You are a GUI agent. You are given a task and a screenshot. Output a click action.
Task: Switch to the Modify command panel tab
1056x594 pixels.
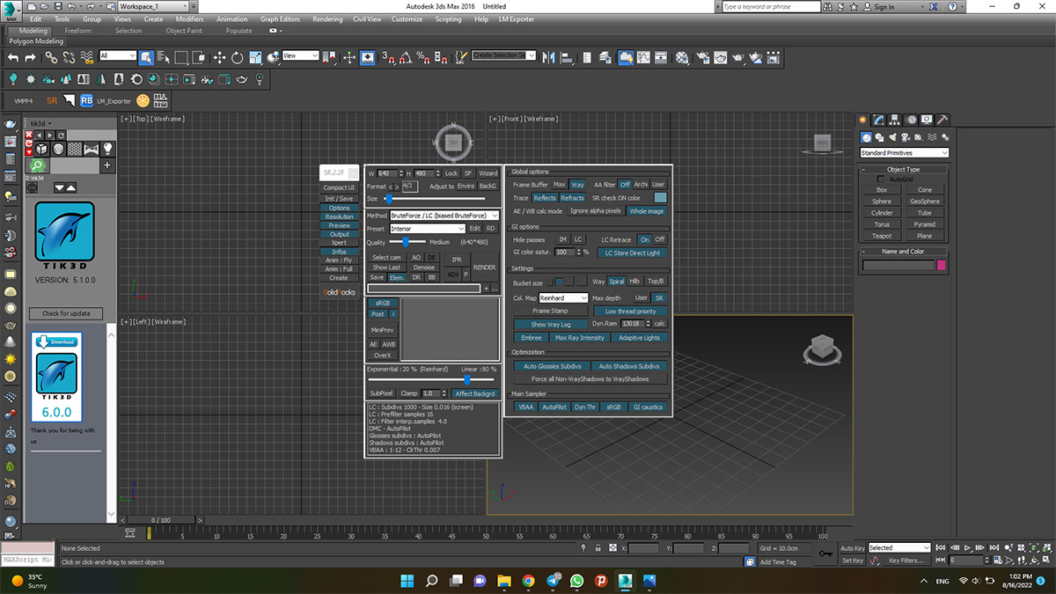[879, 120]
